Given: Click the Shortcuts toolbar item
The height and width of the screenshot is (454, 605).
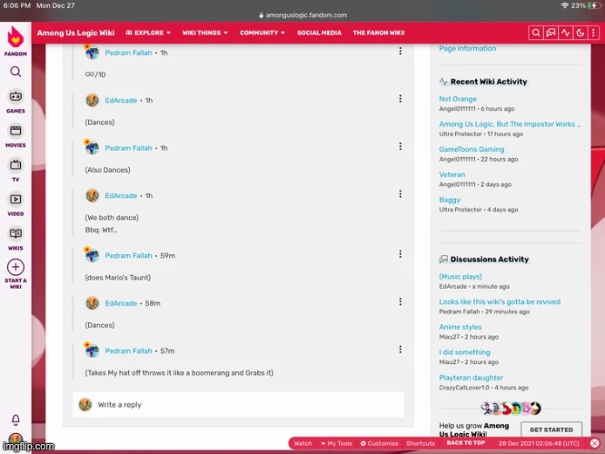Looking at the screenshot, I should tap(421, 444).
